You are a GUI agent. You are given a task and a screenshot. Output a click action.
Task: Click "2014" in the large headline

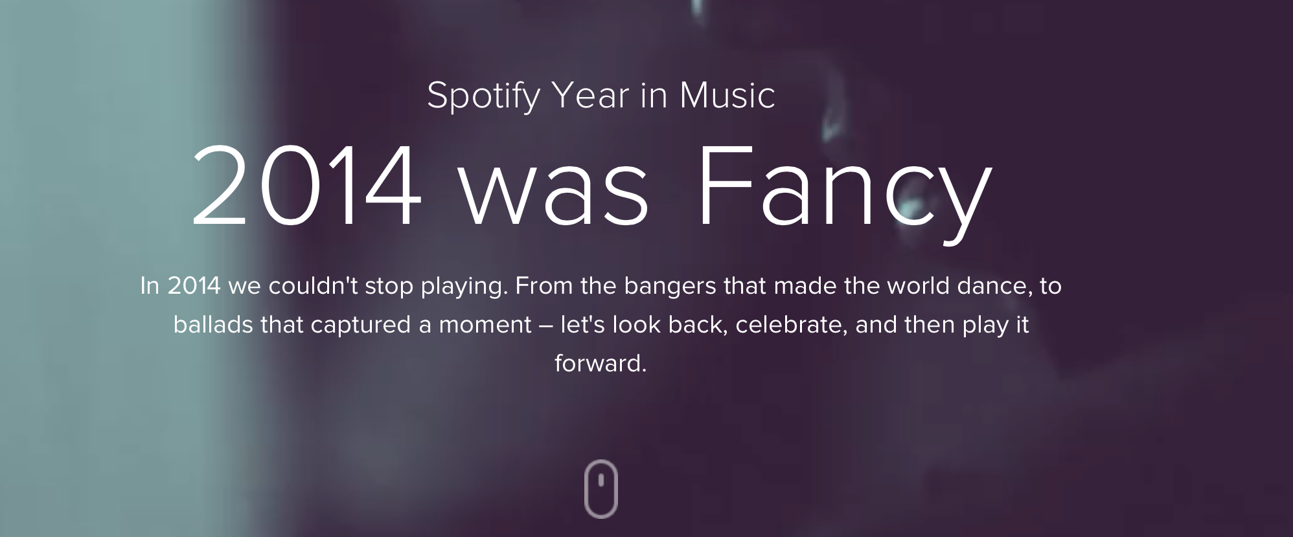(x=306, y=186)
